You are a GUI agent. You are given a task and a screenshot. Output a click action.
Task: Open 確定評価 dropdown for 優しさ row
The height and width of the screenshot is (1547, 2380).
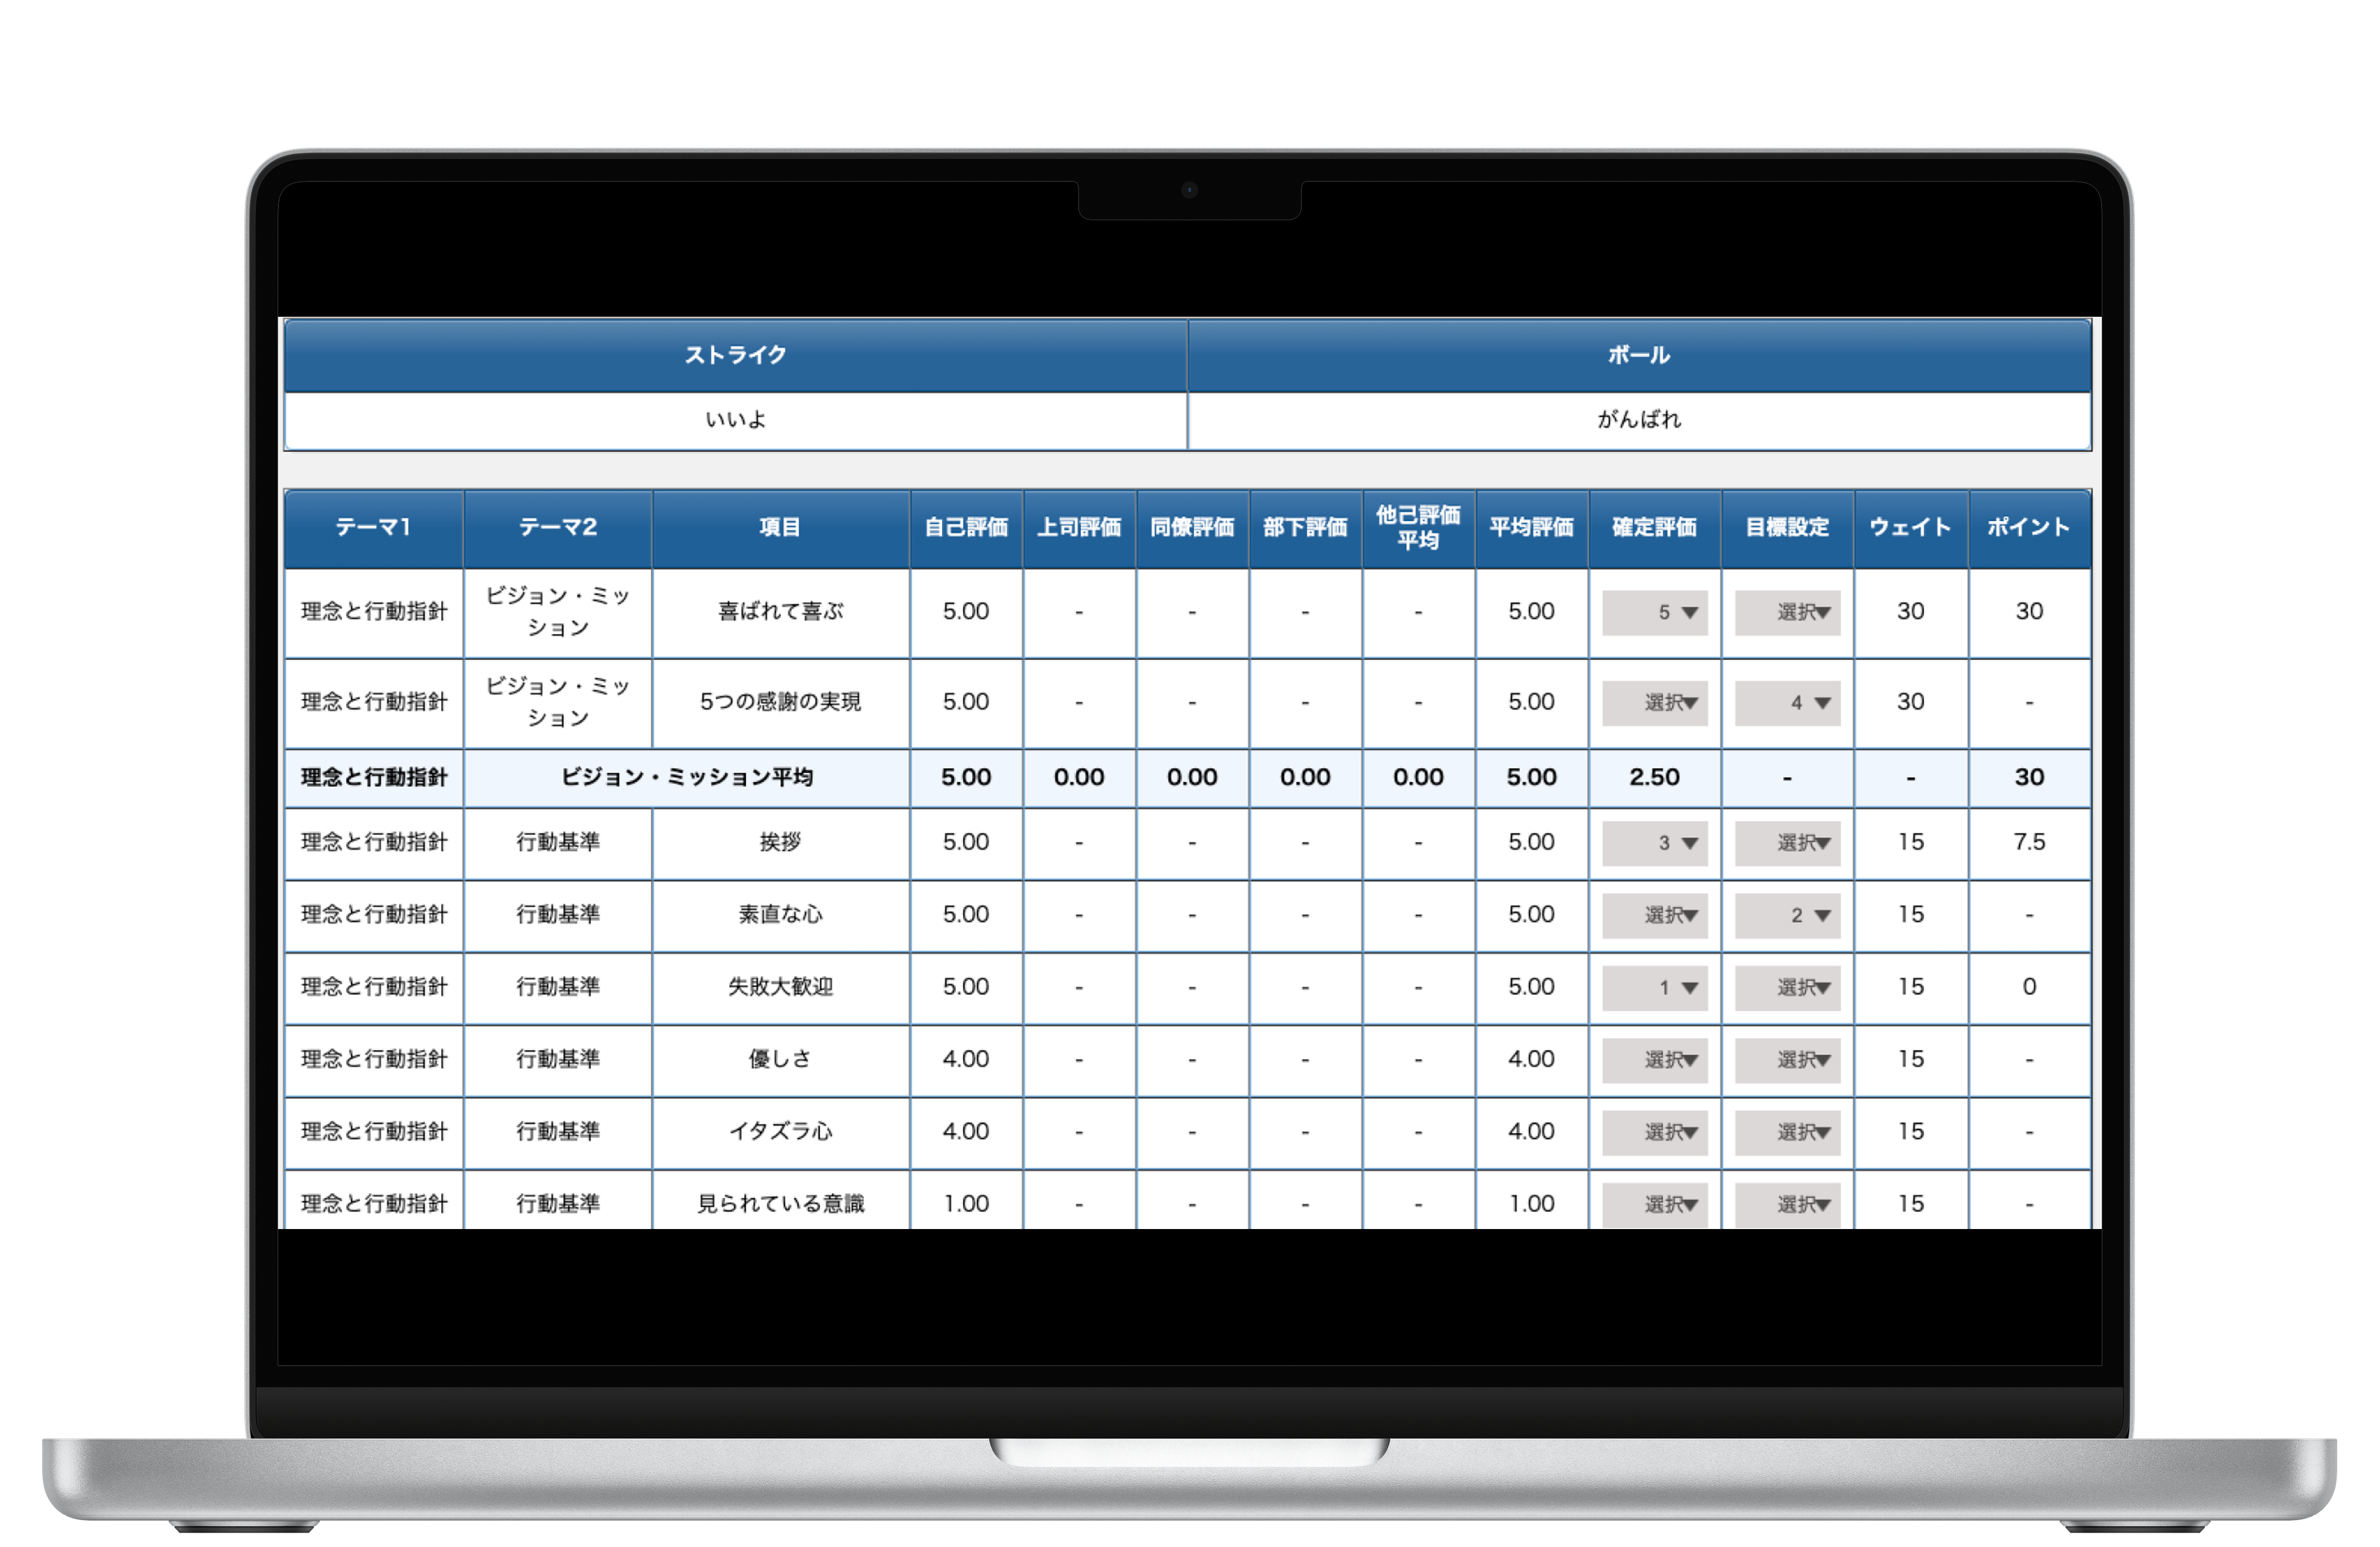click(1654, 1059)
